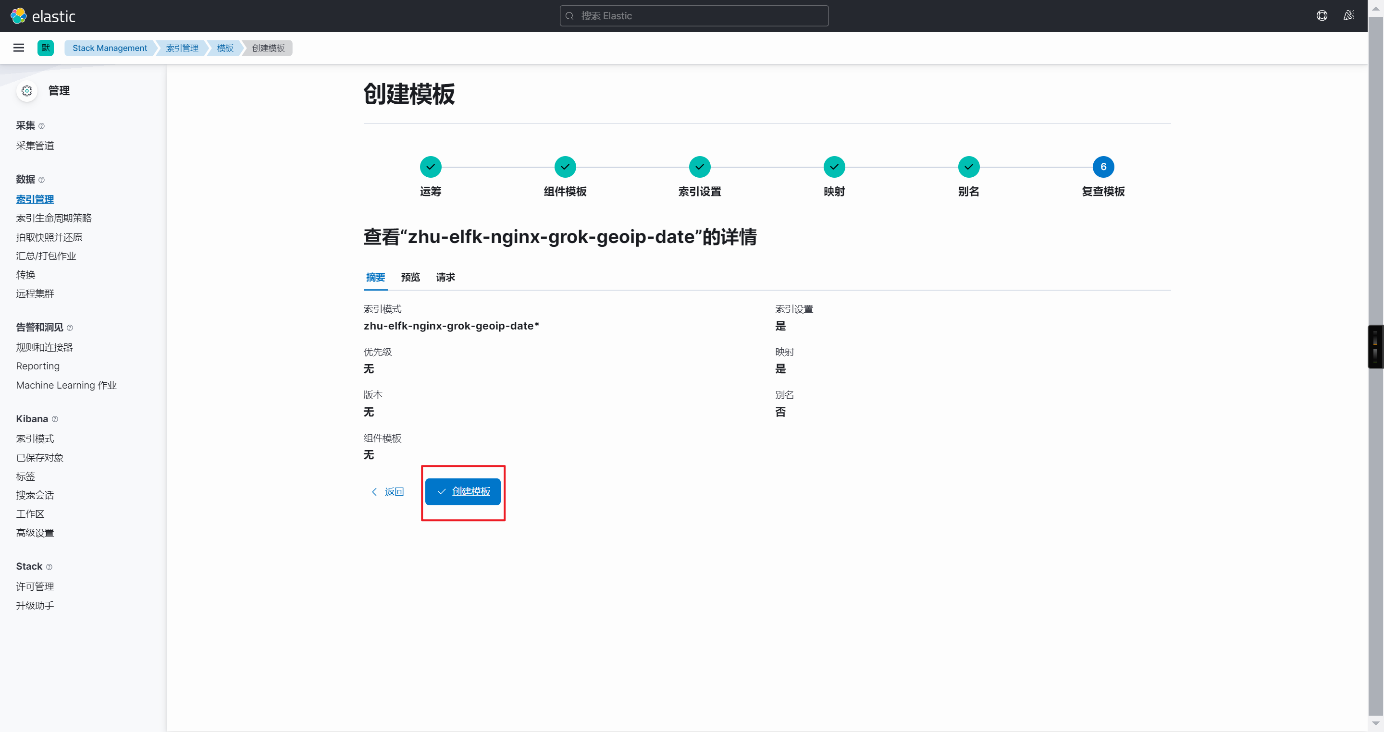Image resolution: width=1384 pixels, height=732 pixels.
Task: Open 索引模式 in the Kibana section
Action: click(x=35, y=439)
